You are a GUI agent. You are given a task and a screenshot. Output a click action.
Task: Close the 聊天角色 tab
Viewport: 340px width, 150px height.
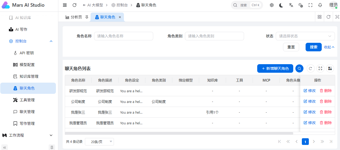(x=120, y=17)
